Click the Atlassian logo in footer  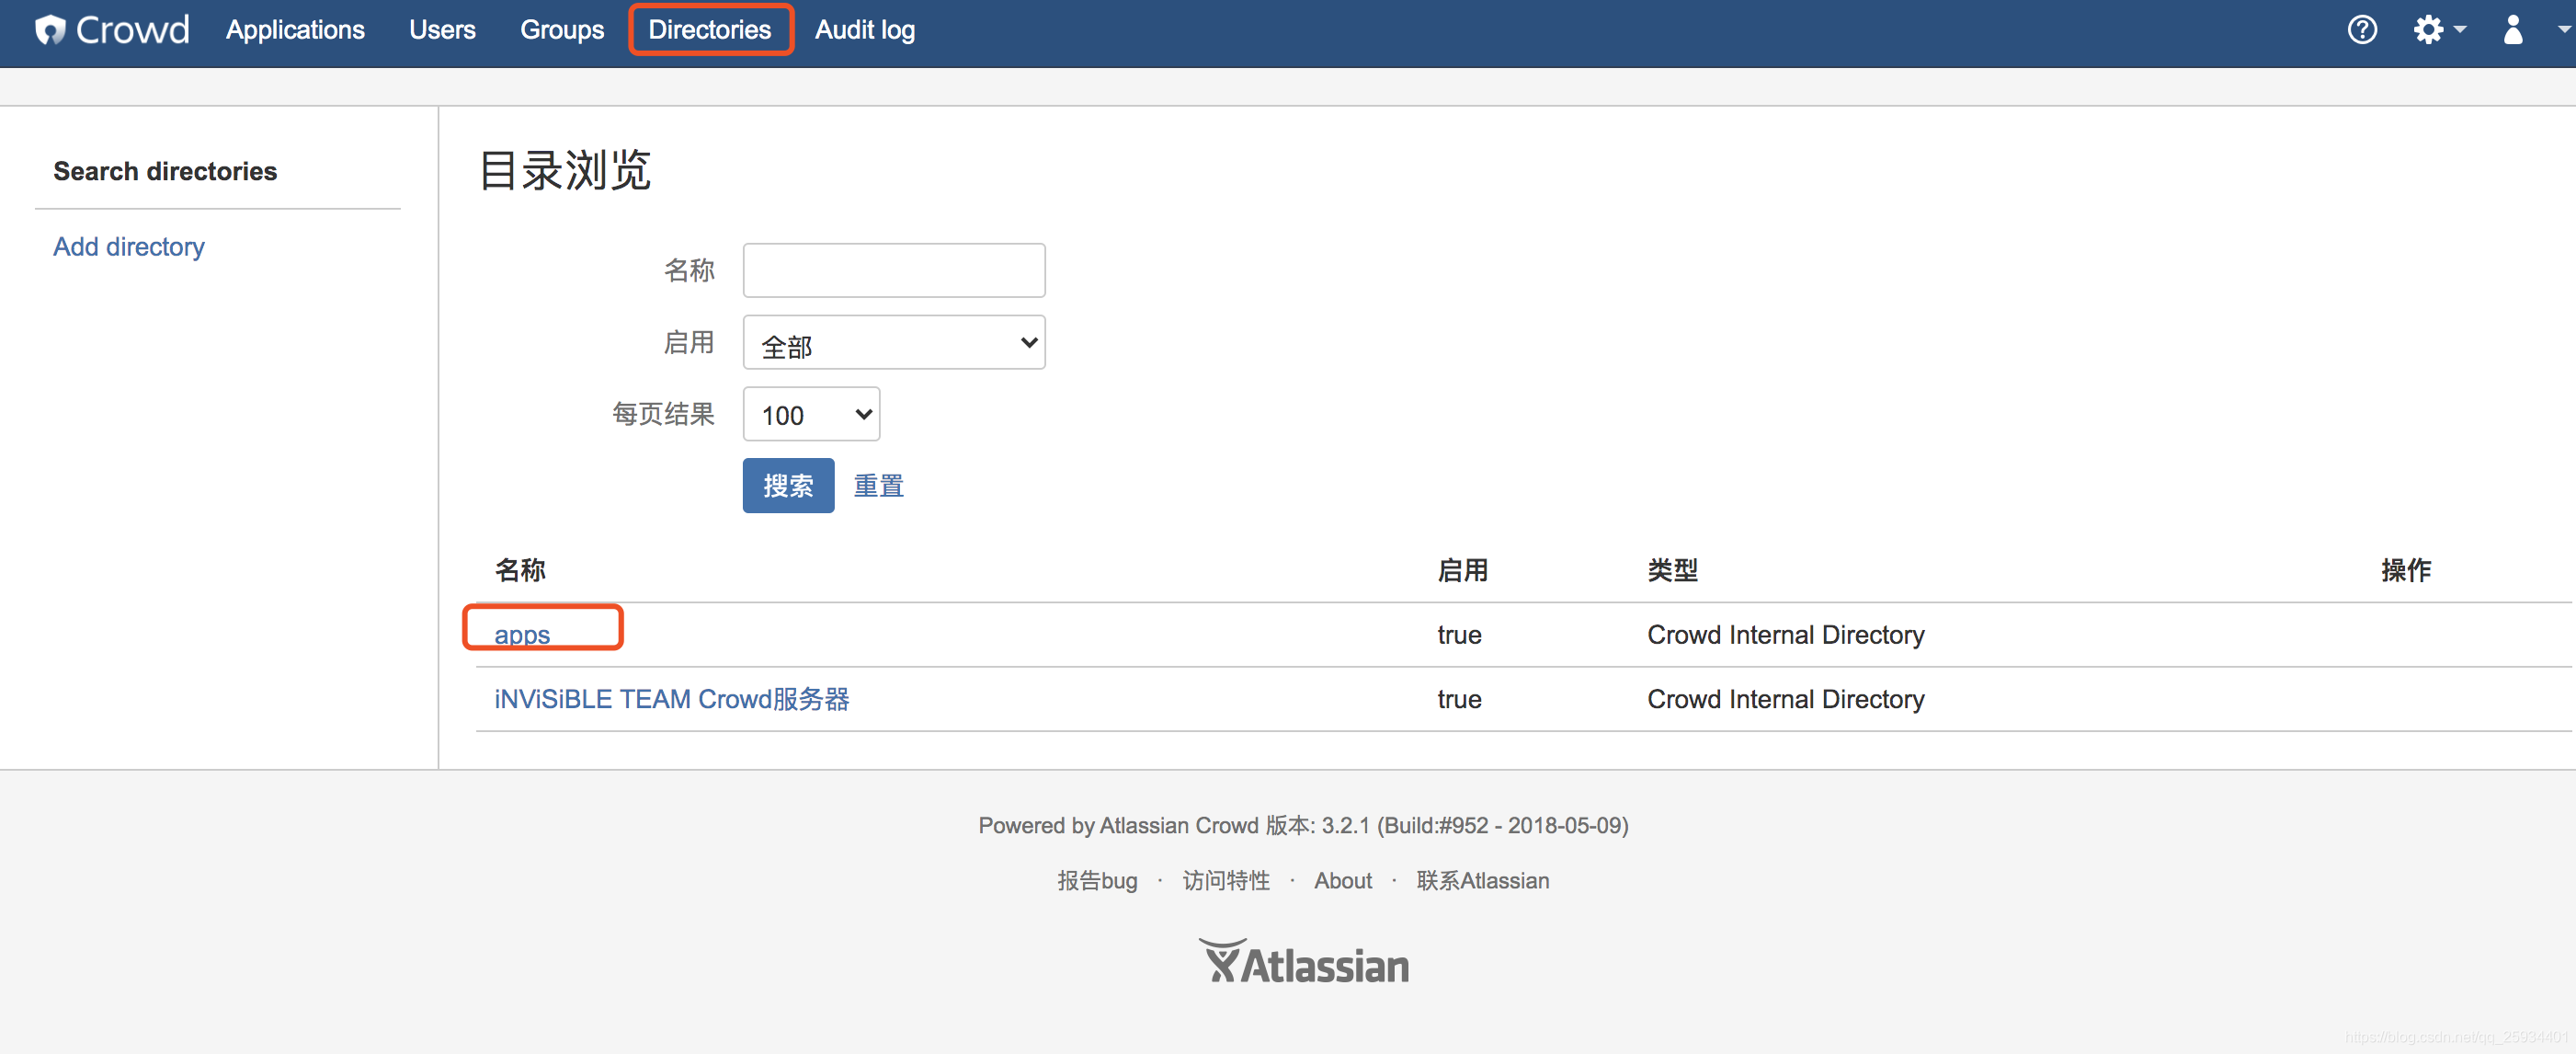(1304, 963)
